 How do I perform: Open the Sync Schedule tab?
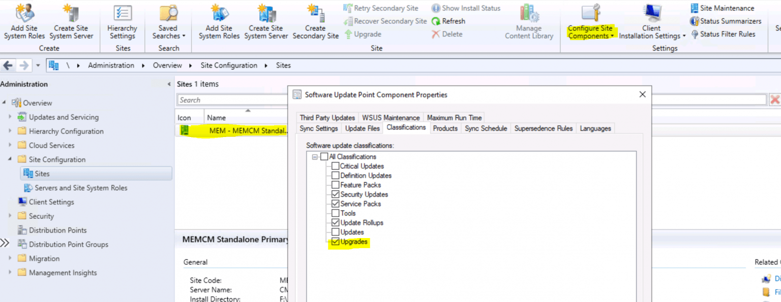tap(486, 128)
